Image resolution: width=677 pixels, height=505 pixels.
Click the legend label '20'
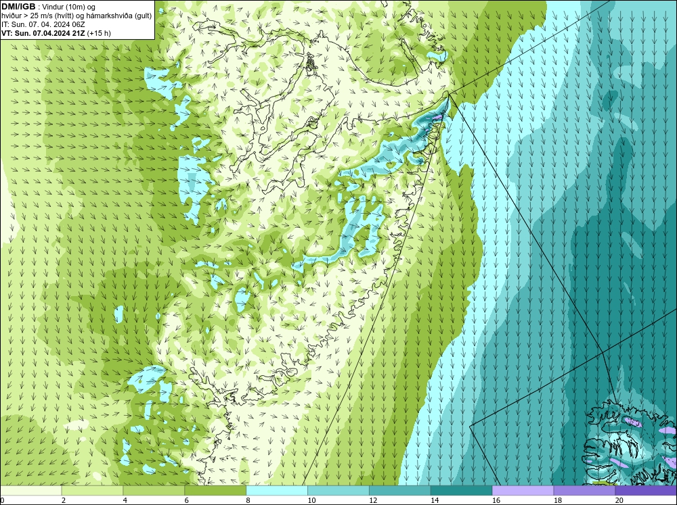point(619,500)
